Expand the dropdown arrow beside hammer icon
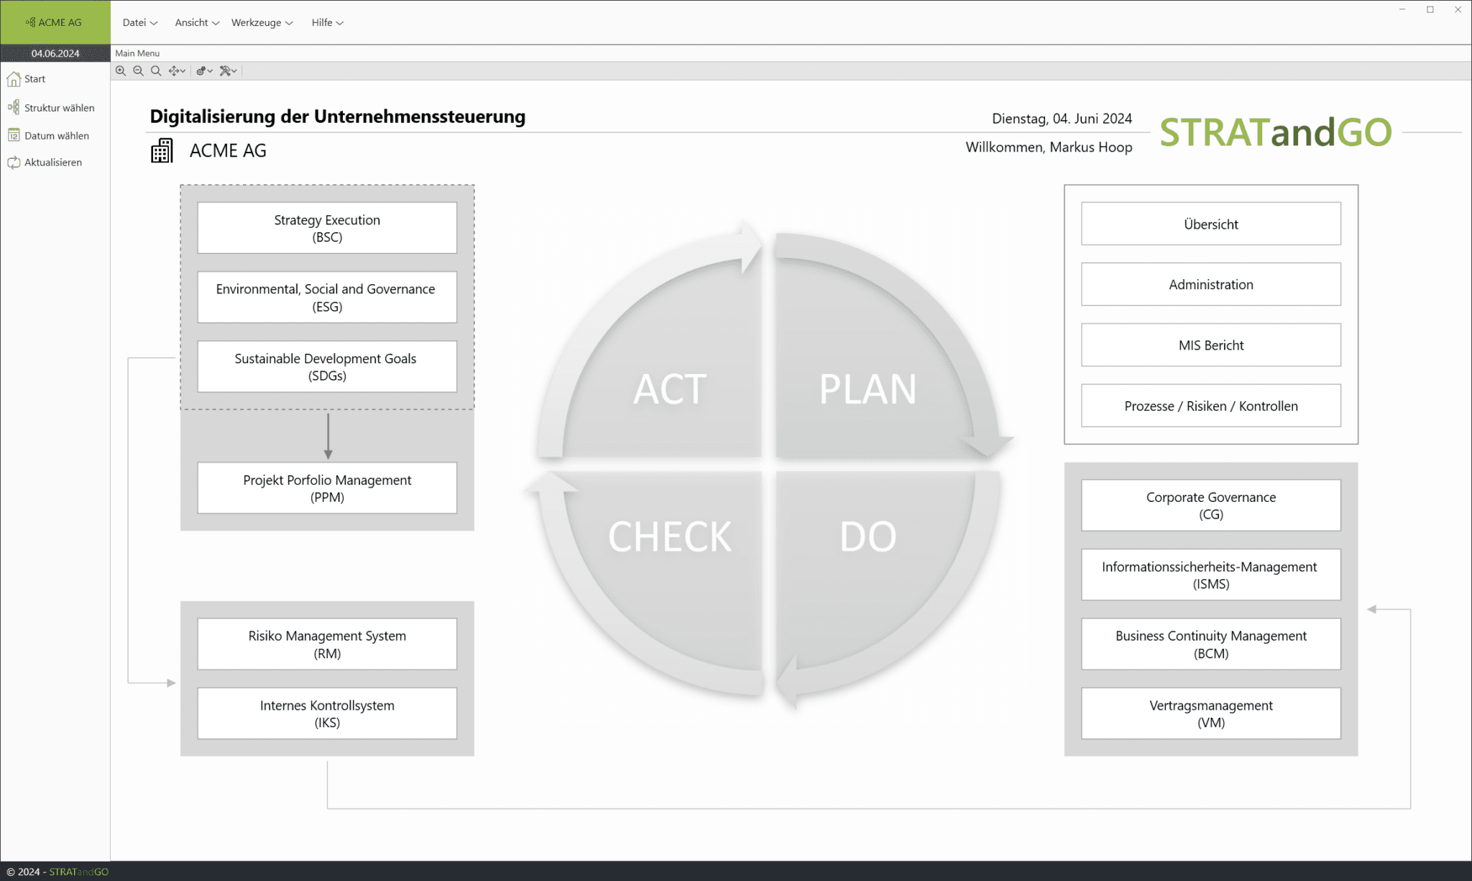Screen dimensions: 1472x881 click(x=234, y=71)
